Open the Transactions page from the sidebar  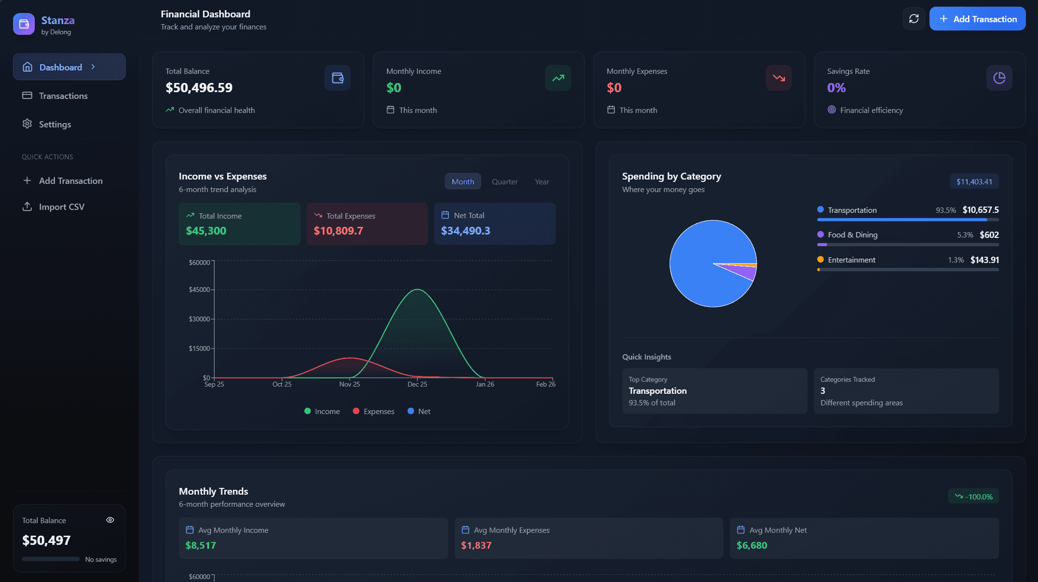point(63,96)
